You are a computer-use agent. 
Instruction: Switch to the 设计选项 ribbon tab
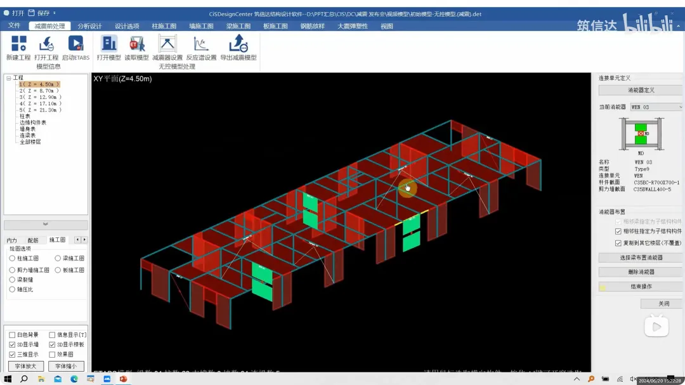coord(127,26)
